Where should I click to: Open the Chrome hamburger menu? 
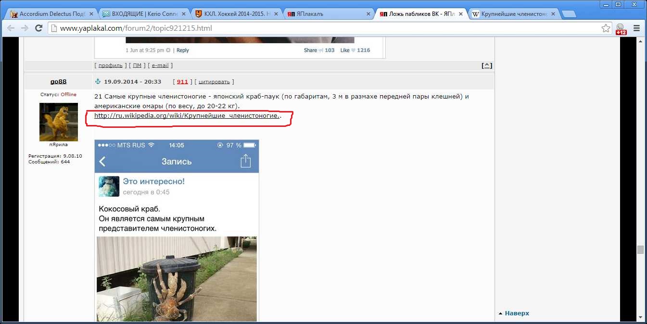pyautogui.click(x=636, y=28)
